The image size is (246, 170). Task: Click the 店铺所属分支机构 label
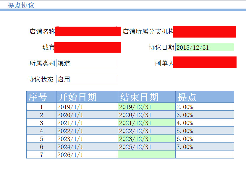148,31
